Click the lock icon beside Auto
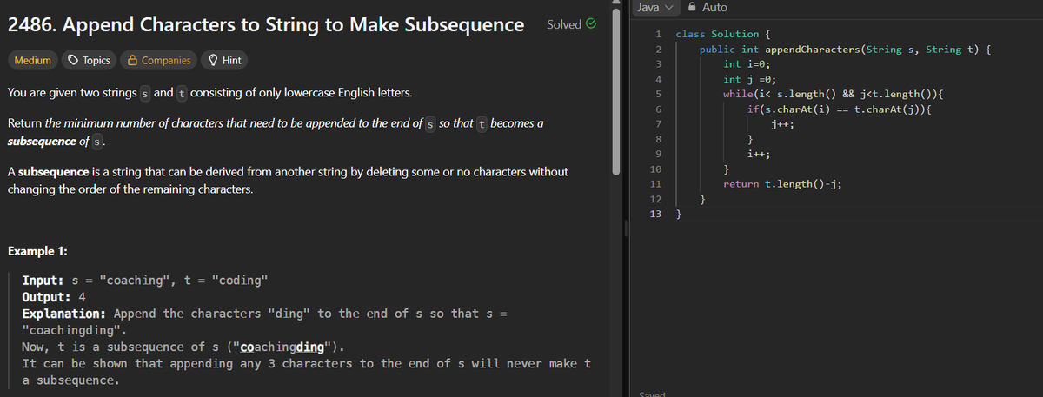 (692, 7)
